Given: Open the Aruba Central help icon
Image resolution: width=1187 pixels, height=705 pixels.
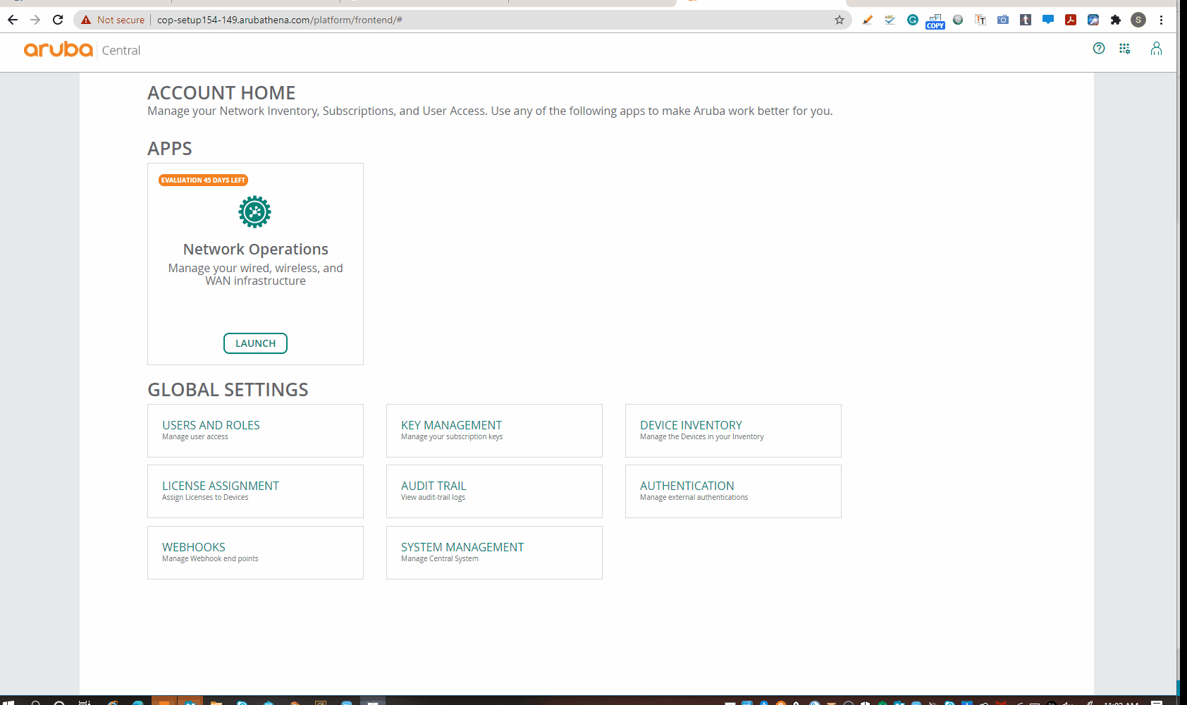Looking at the screenshot, I should tap(1098, 48).
